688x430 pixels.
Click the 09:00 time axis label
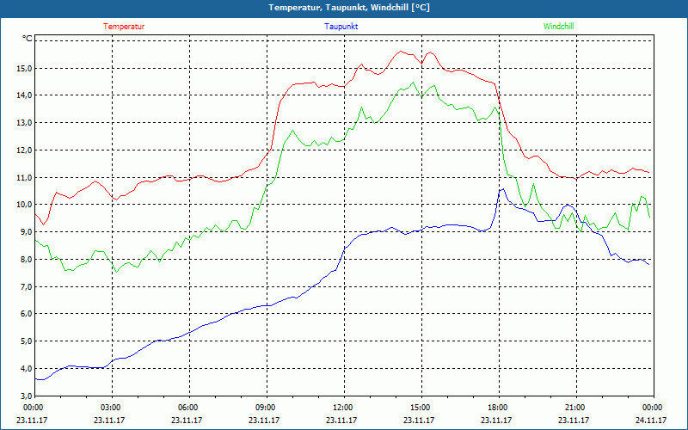(267, 408)
